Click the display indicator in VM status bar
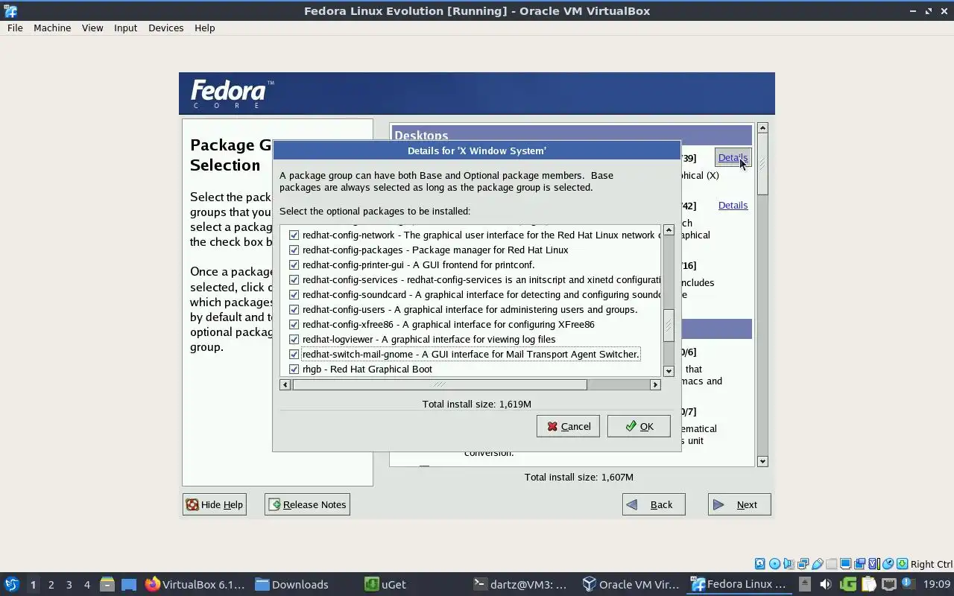The image size is (954, 596). (846, 564)
